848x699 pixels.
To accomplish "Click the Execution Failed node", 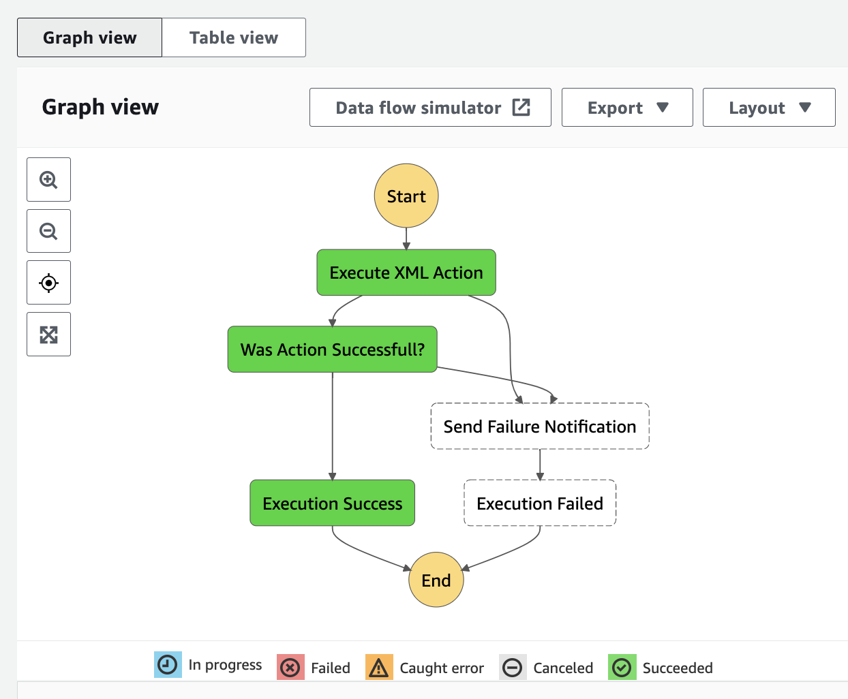I will 540,503.
